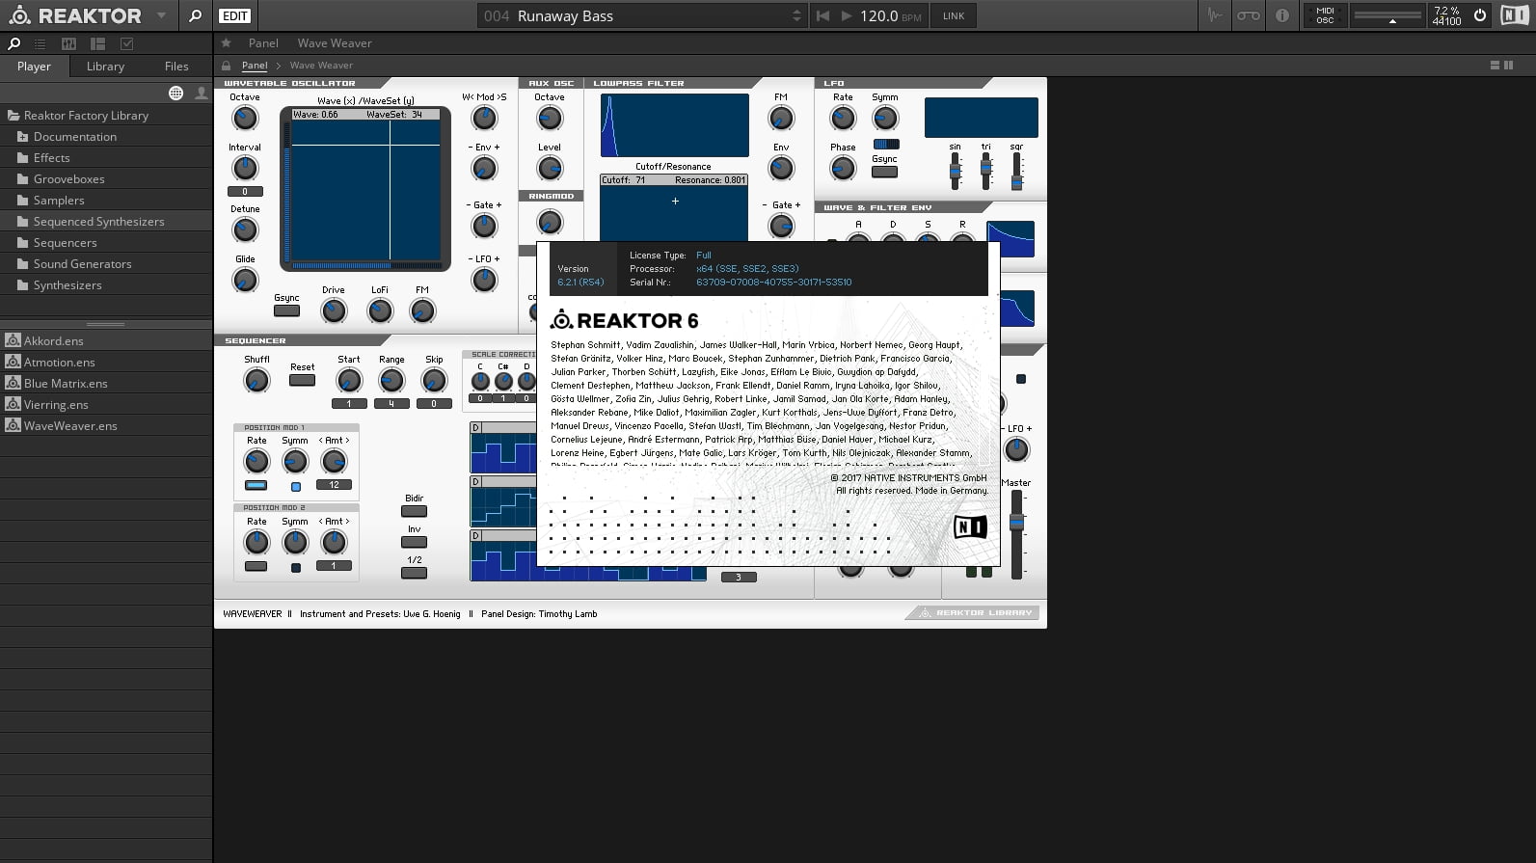The width and height of the screenshot is (1536, 863).
Task: Toggle the Gsync button in the LFO section
Action: coord(884,172)
